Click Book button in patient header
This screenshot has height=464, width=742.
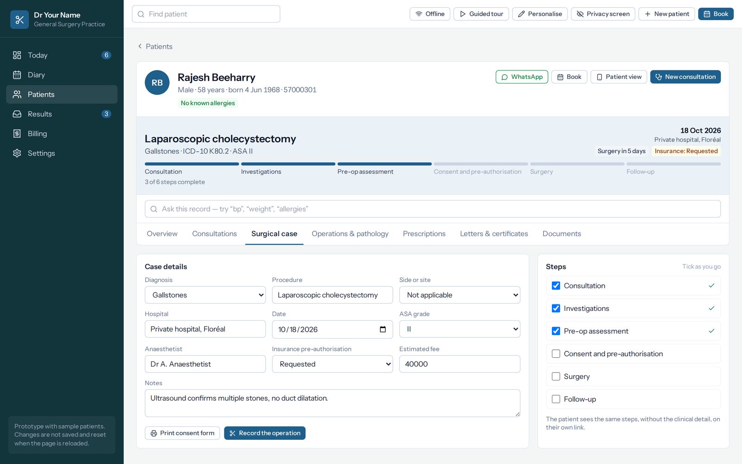pyautogui.click(x=569, y=77)
